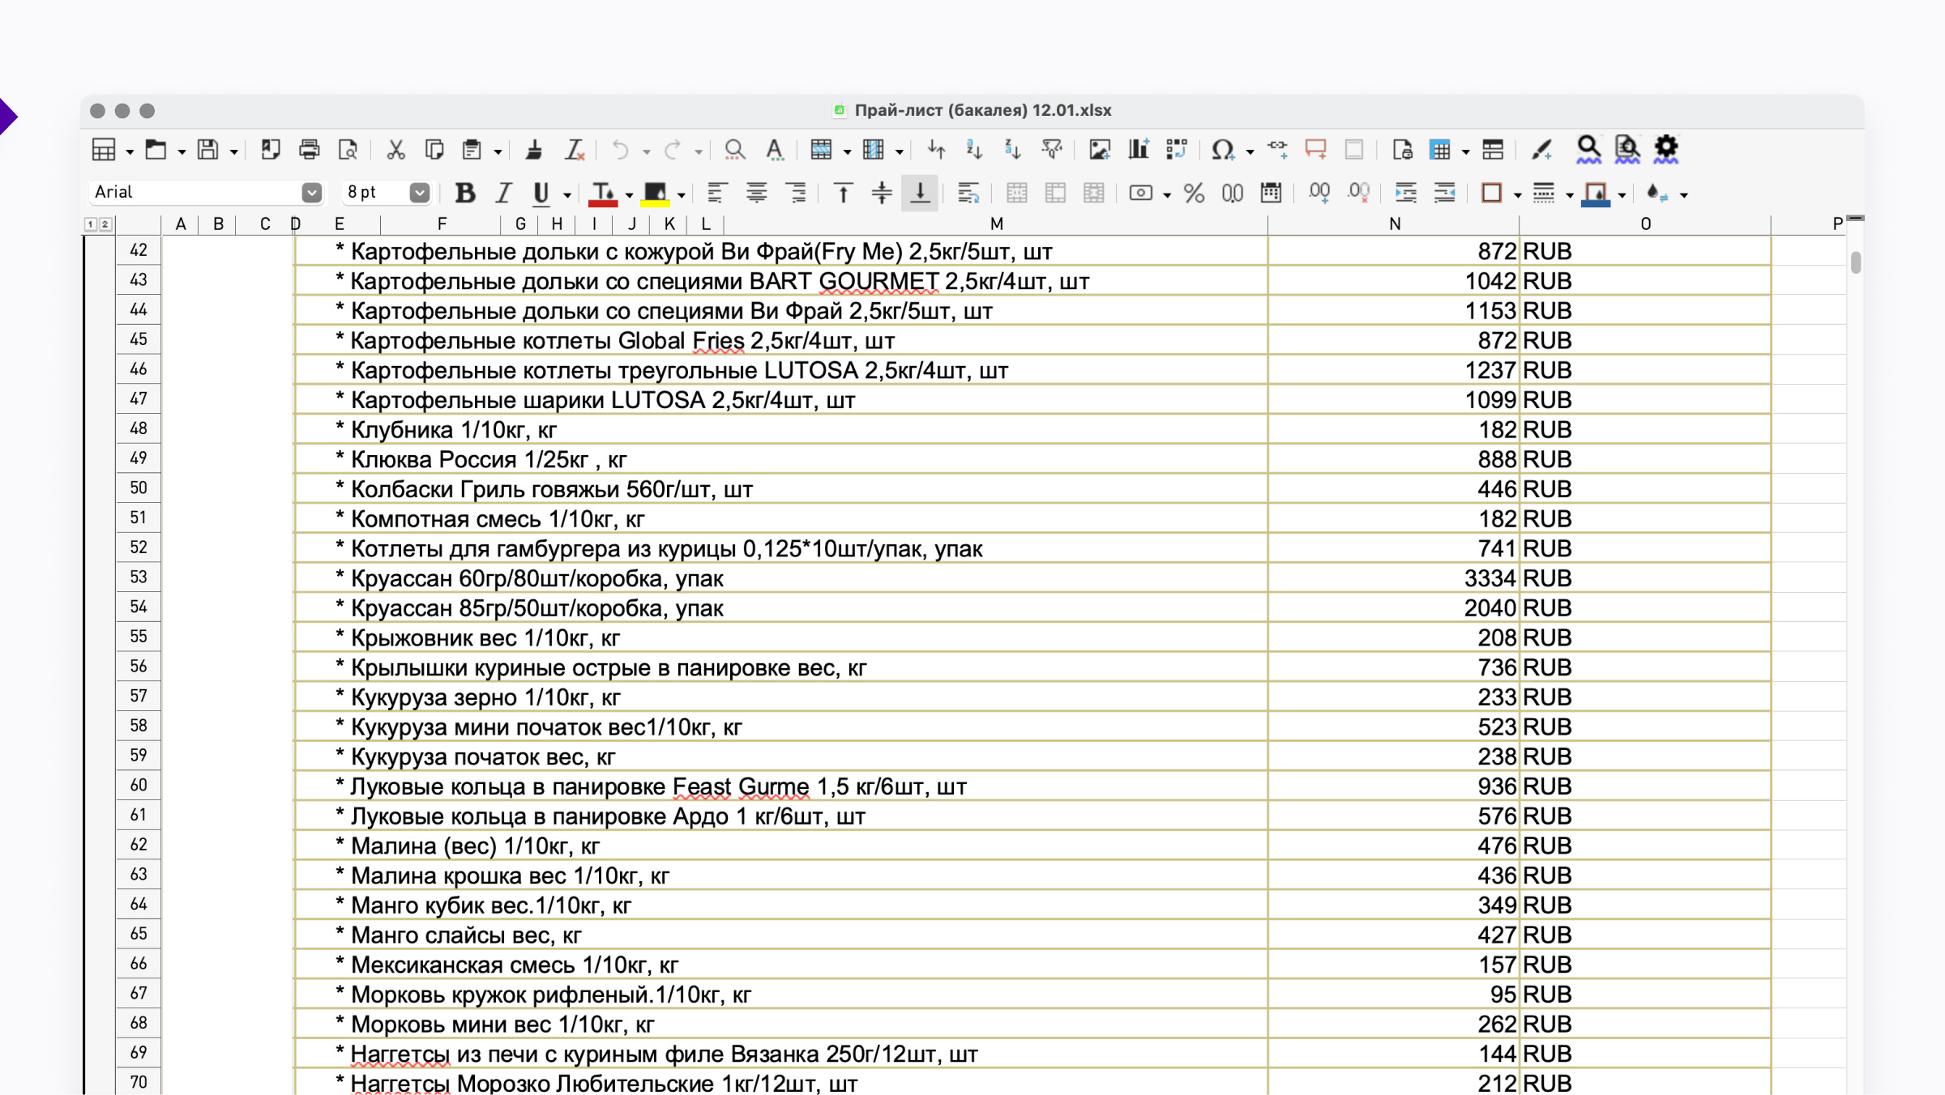
Task: Click the AutoFilter funnel icon
Action: click(x=1052, y=149)
